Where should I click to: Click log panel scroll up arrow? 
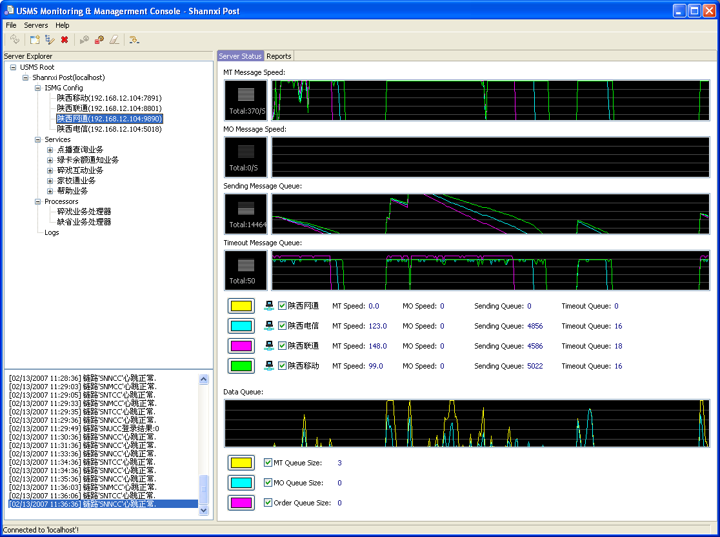(x=203, y=379)
